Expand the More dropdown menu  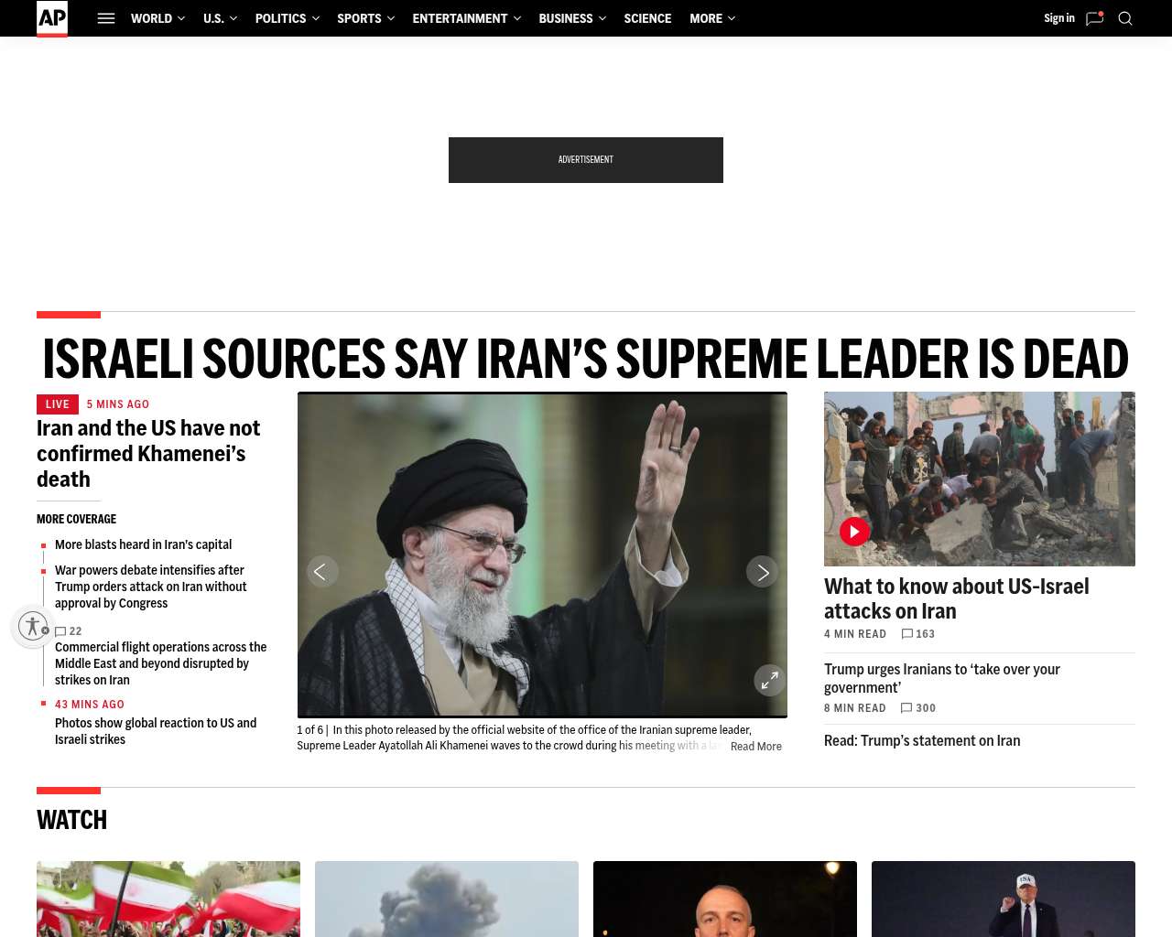click(712, 18)
